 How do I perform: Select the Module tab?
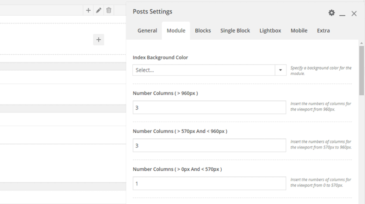pyautogui.click(x=176, y=30)
